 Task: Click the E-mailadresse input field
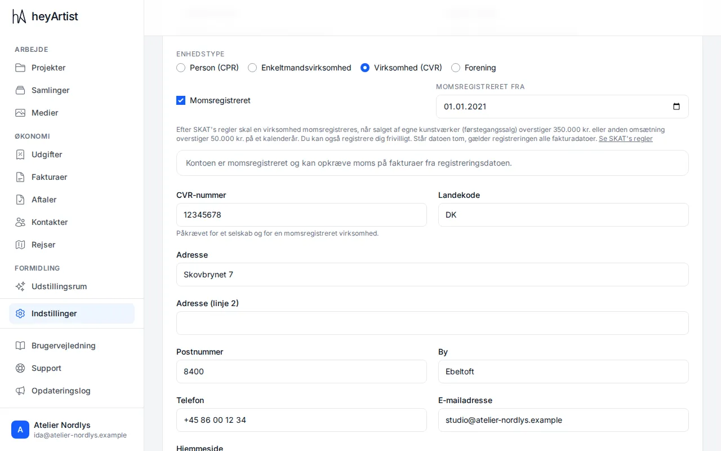point(563,420)
